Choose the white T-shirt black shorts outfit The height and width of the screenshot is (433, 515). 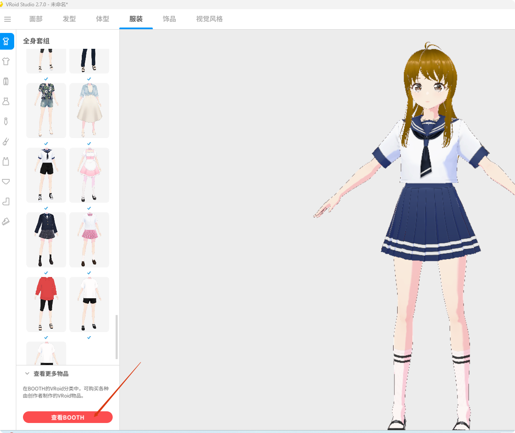pos(89,305)
